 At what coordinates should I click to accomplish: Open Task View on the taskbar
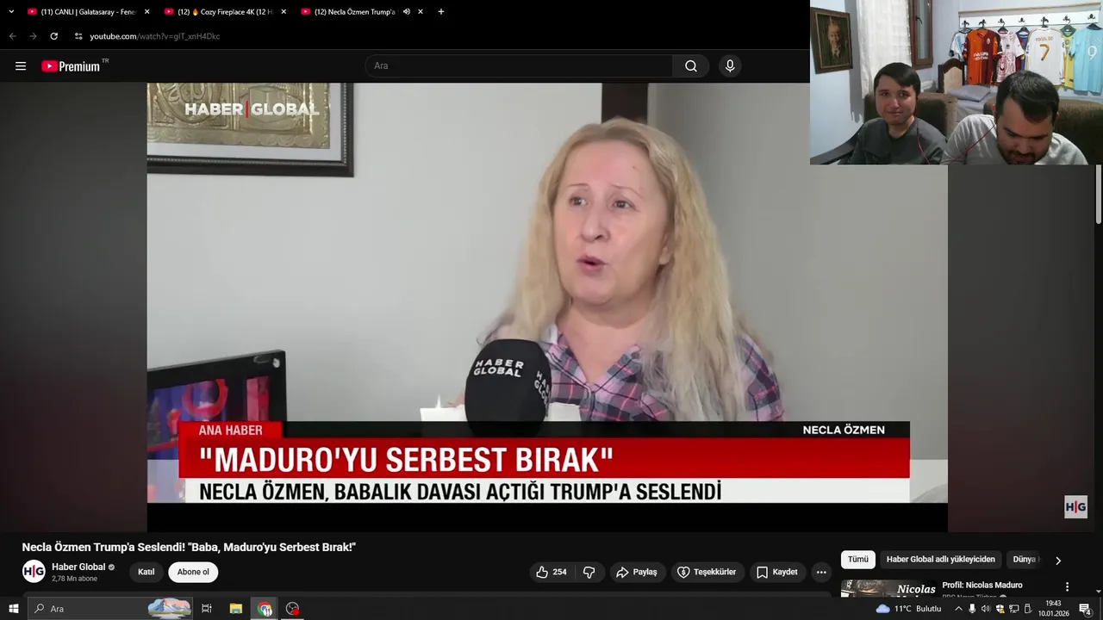point(207,609)
